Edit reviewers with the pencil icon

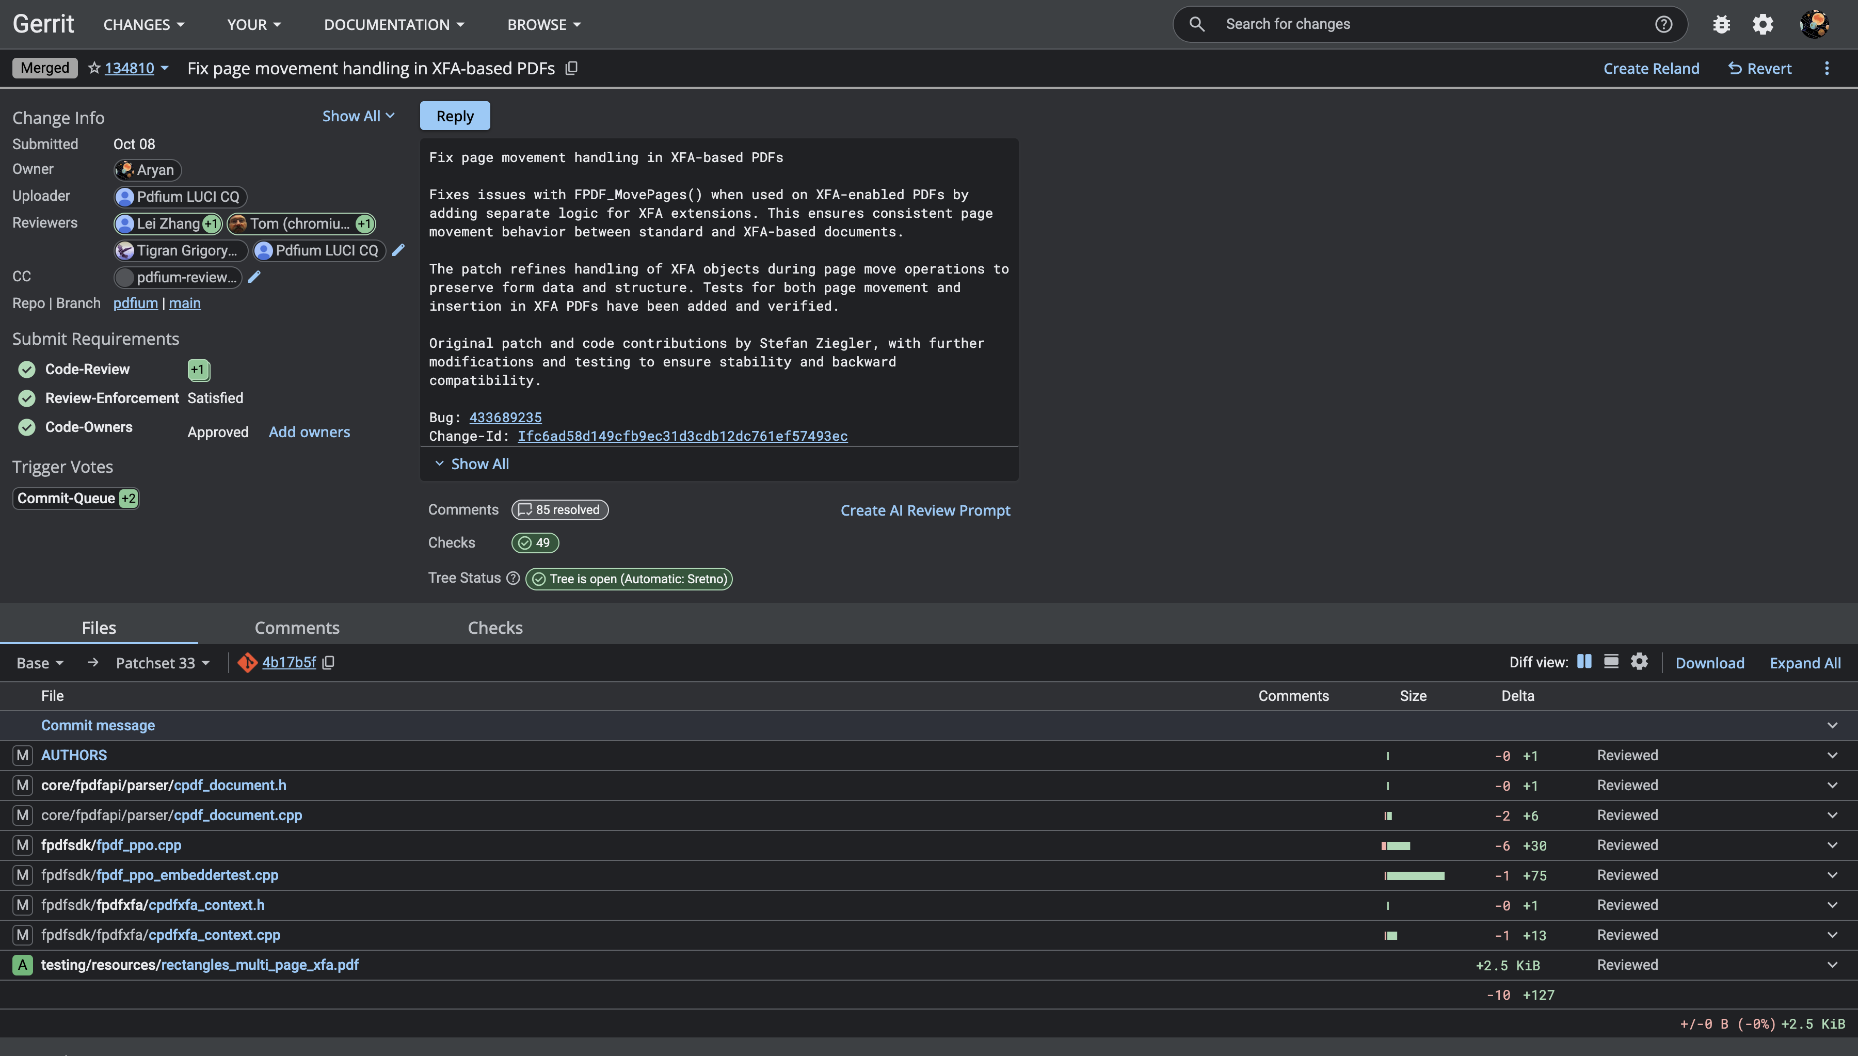pos(398,250)
